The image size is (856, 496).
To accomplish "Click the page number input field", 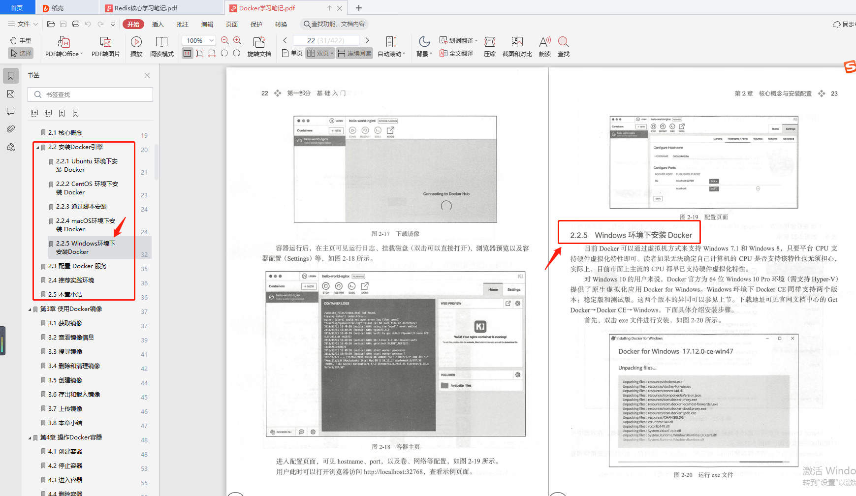I will click(x=326, y=40).
